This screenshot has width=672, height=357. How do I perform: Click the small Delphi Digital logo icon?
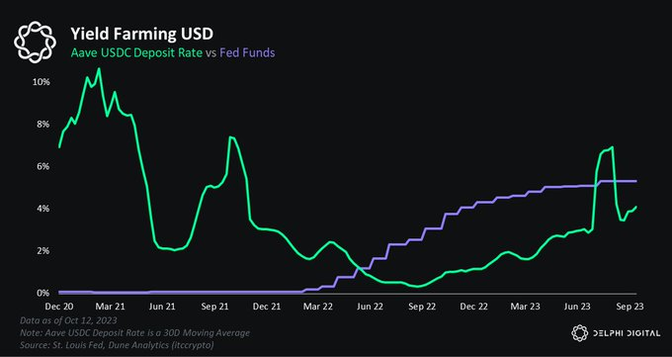tap(579, 333)
